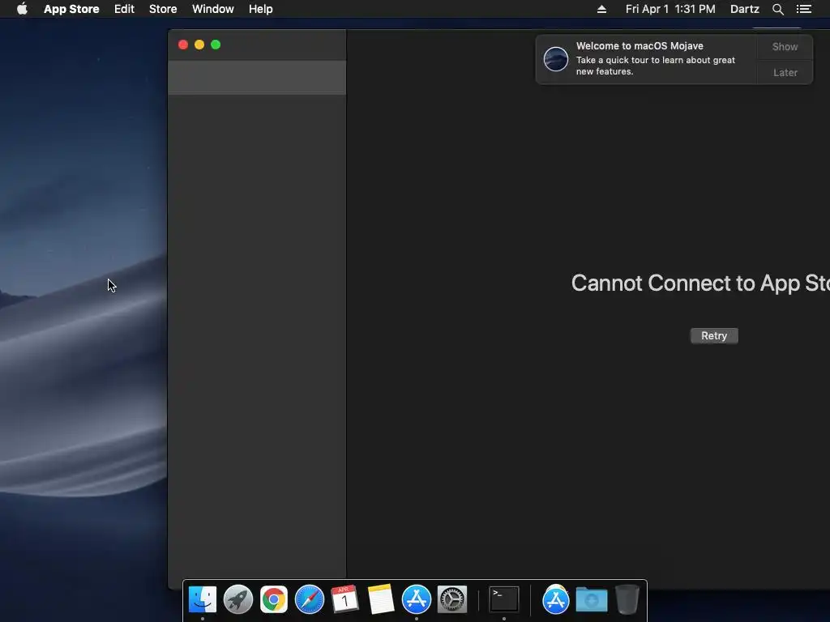Close the App Store window

pyautogui.click(x=183, y=45)
